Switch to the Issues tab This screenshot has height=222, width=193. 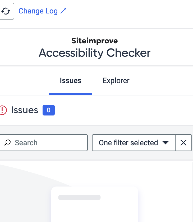click(x=71, y=81)
